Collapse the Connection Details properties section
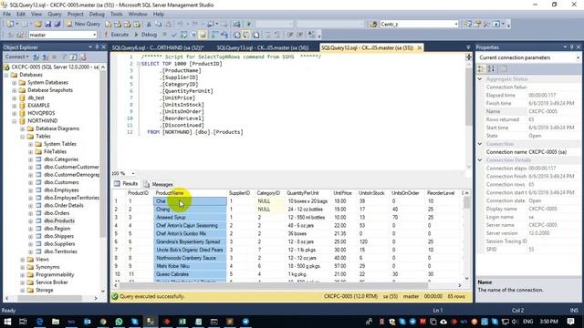 click(480, 160)
